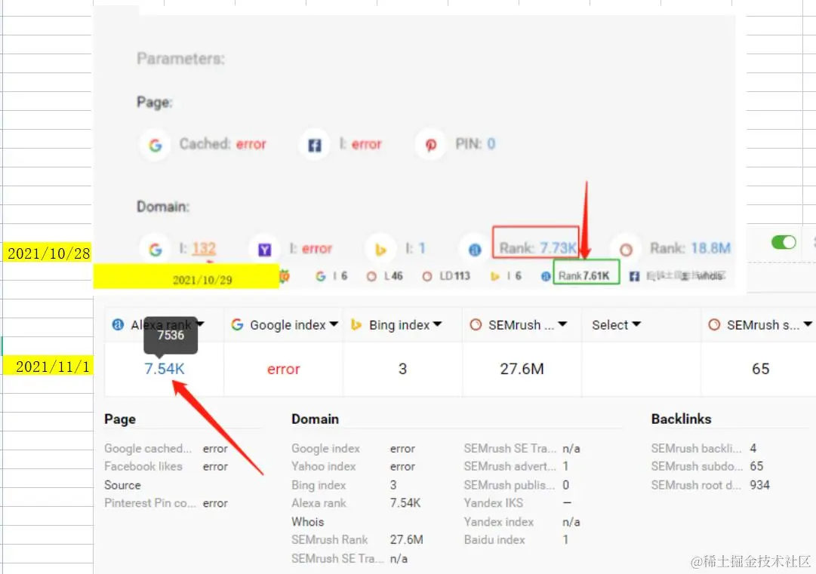Click the Bing index icon in Domain row
Image resolution: width=816 pixels, height=574 pixels.
(x=381, y=248)
